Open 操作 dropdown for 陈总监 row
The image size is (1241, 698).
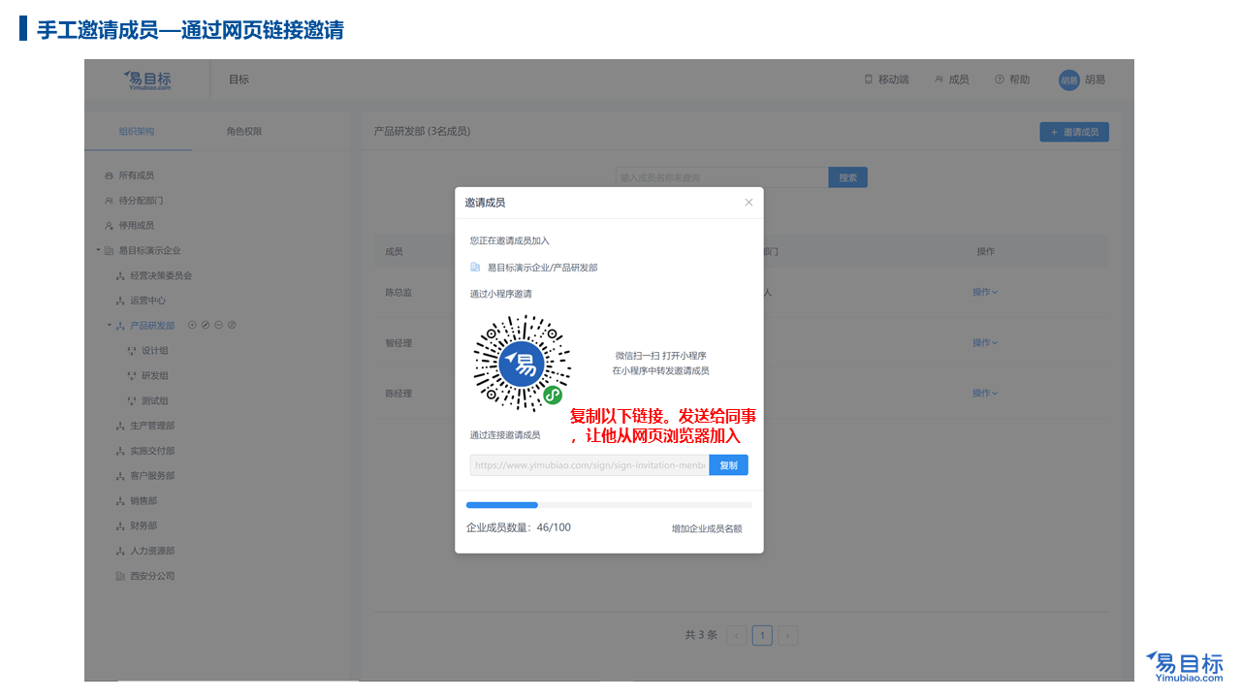(x=985, y=292)
